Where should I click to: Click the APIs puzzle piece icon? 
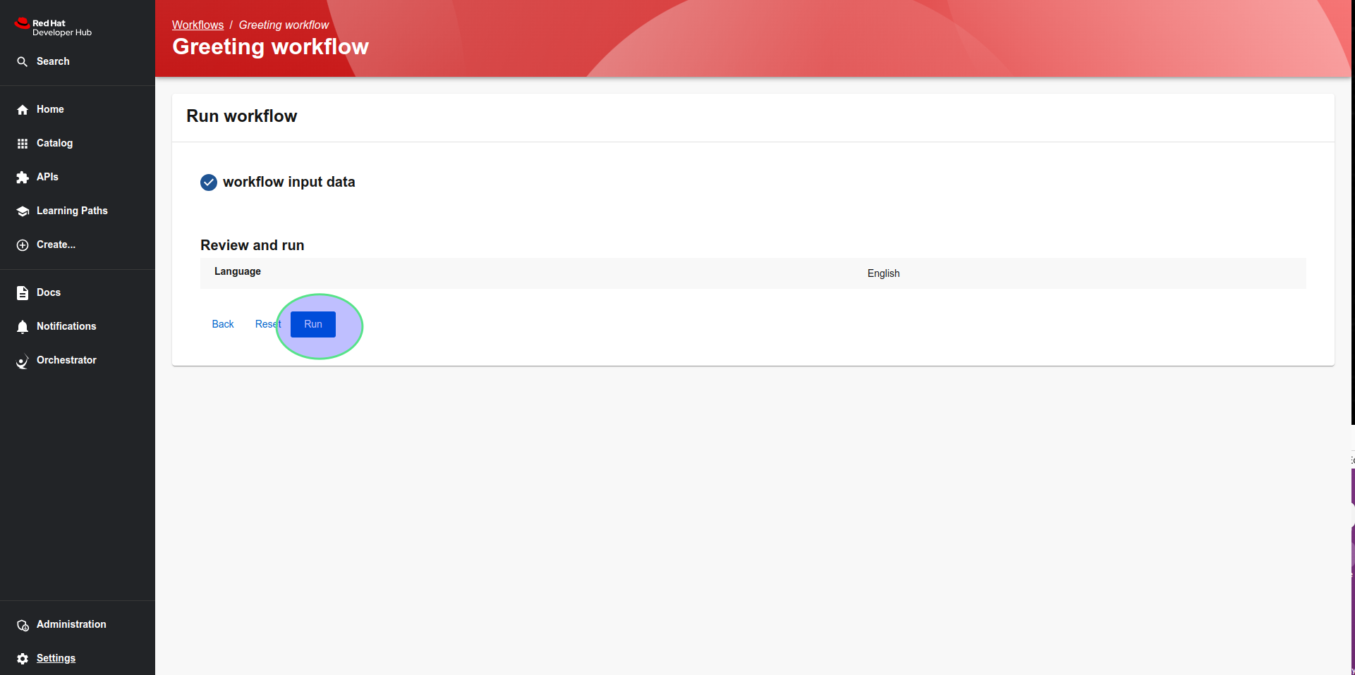point(23,178)
